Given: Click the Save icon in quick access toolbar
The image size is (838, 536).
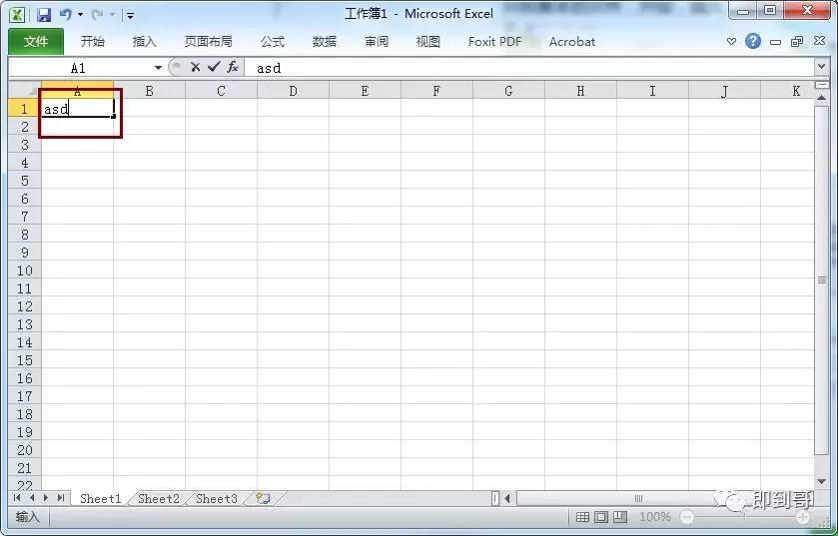Looking at the screenshot, I should [44, 15].
